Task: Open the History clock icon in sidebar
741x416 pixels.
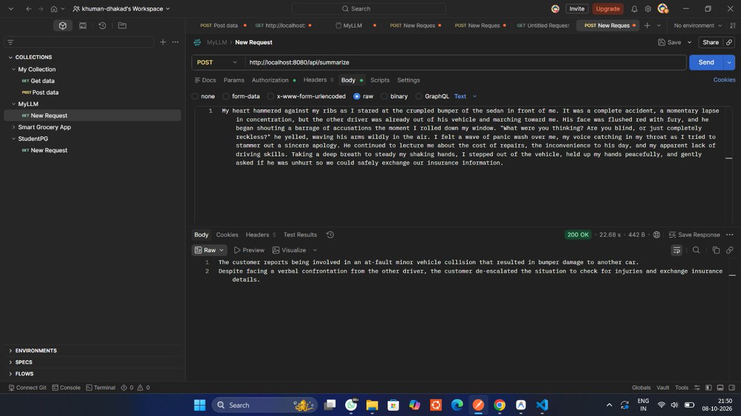Action: click(x=103, y=25)
